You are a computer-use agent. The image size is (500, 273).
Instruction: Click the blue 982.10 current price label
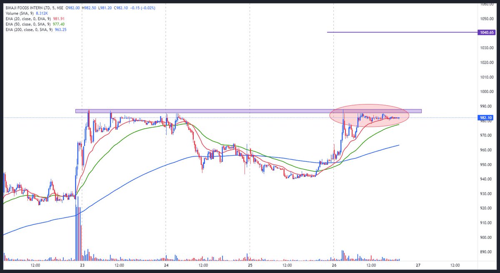coord(486,118)
